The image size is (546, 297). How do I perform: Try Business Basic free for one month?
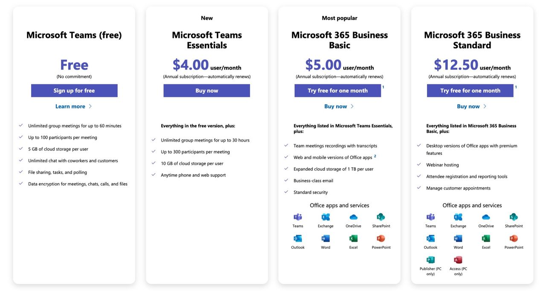(x=338, y=90)
